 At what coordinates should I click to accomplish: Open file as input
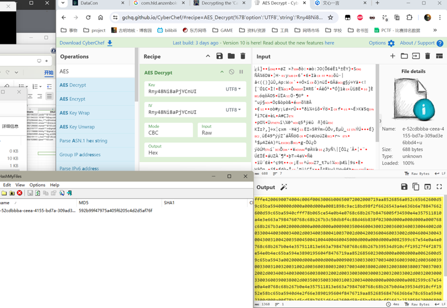click(x=416, y=56)
